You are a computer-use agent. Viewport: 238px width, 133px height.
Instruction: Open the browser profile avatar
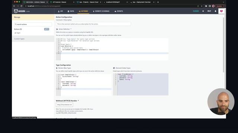[x=213, y=6]
